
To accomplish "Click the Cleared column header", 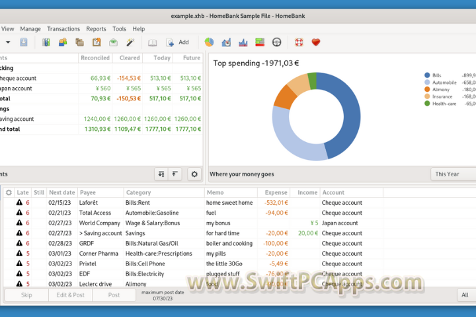I will pyautogui.click(x=128, y=58).
